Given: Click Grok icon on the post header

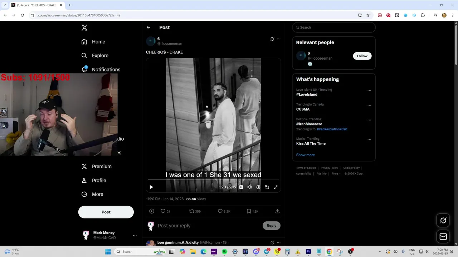Looking at the screenshot, I should pos(272,39).
